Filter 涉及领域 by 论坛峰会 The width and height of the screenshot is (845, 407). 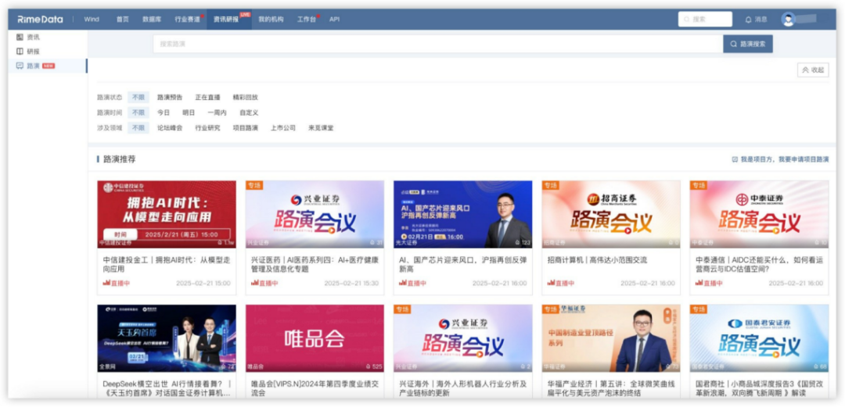(170, 128)
